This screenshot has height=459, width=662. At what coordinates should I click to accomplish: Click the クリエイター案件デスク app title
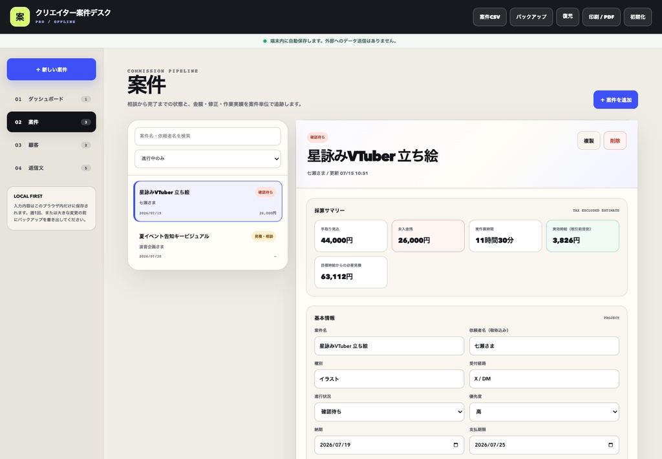click(73, 13)
